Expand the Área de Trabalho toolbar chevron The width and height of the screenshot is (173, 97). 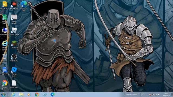click(138, 93)
